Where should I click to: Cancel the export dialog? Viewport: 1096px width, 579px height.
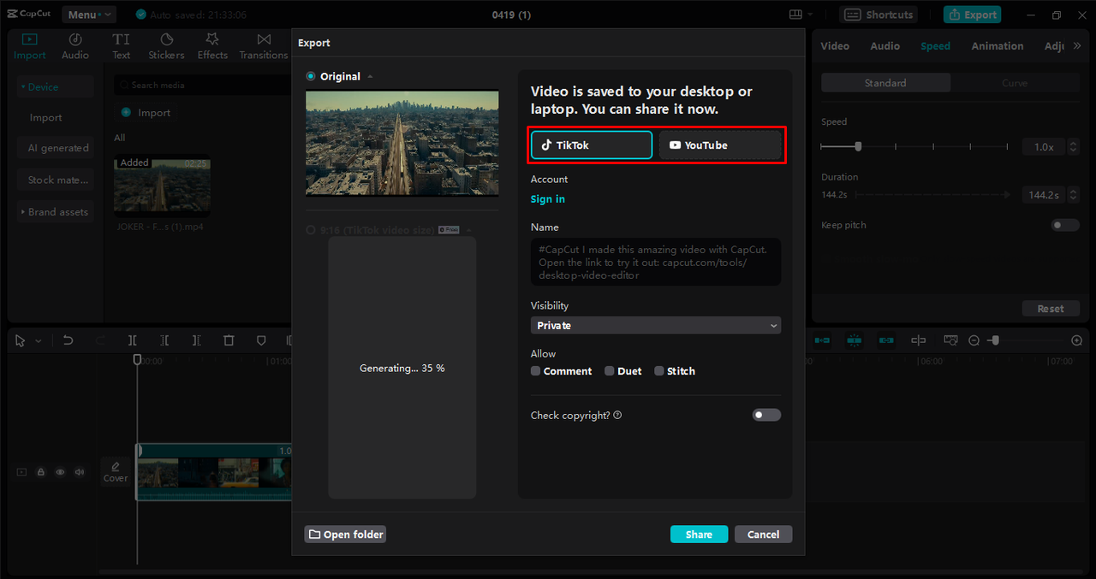pyautogui.click(x=763, y=534)
